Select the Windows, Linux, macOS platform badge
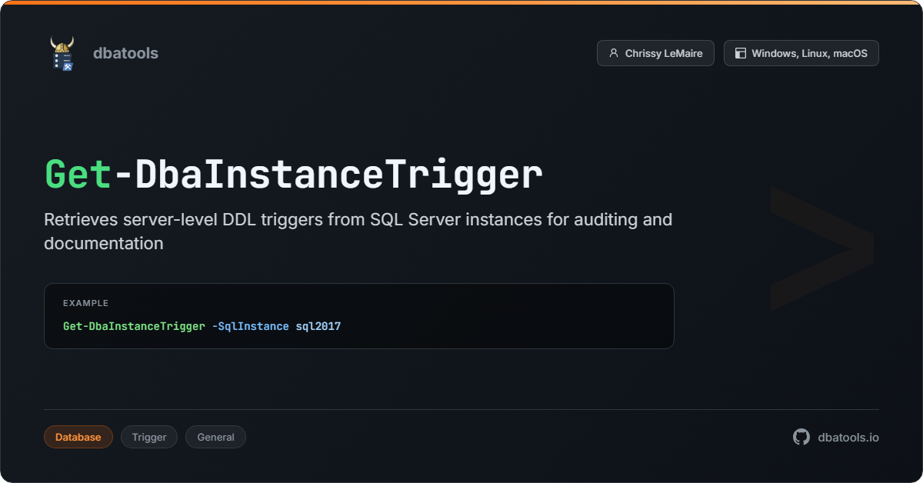 coord(801,53)
